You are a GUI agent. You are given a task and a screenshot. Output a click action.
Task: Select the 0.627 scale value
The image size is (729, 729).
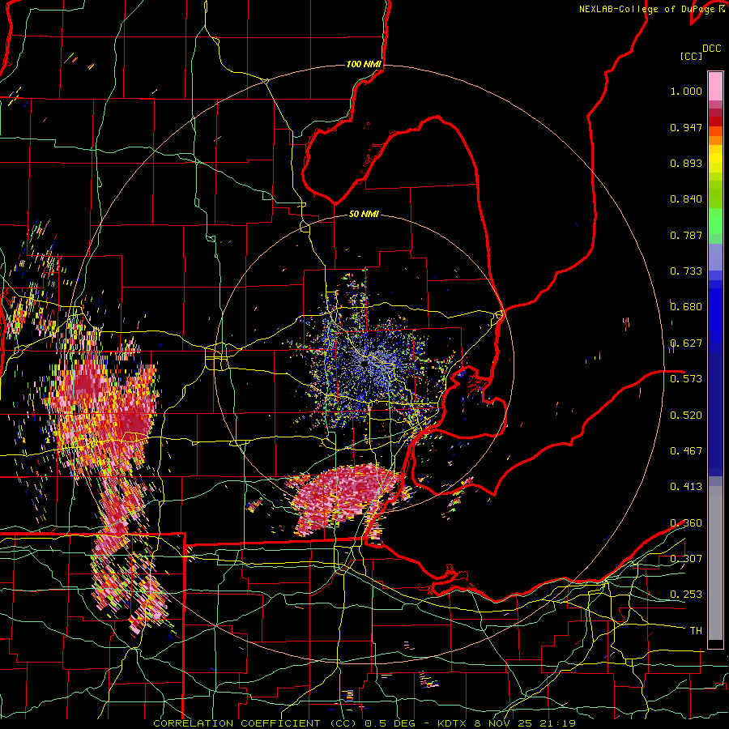click(686, 343)
